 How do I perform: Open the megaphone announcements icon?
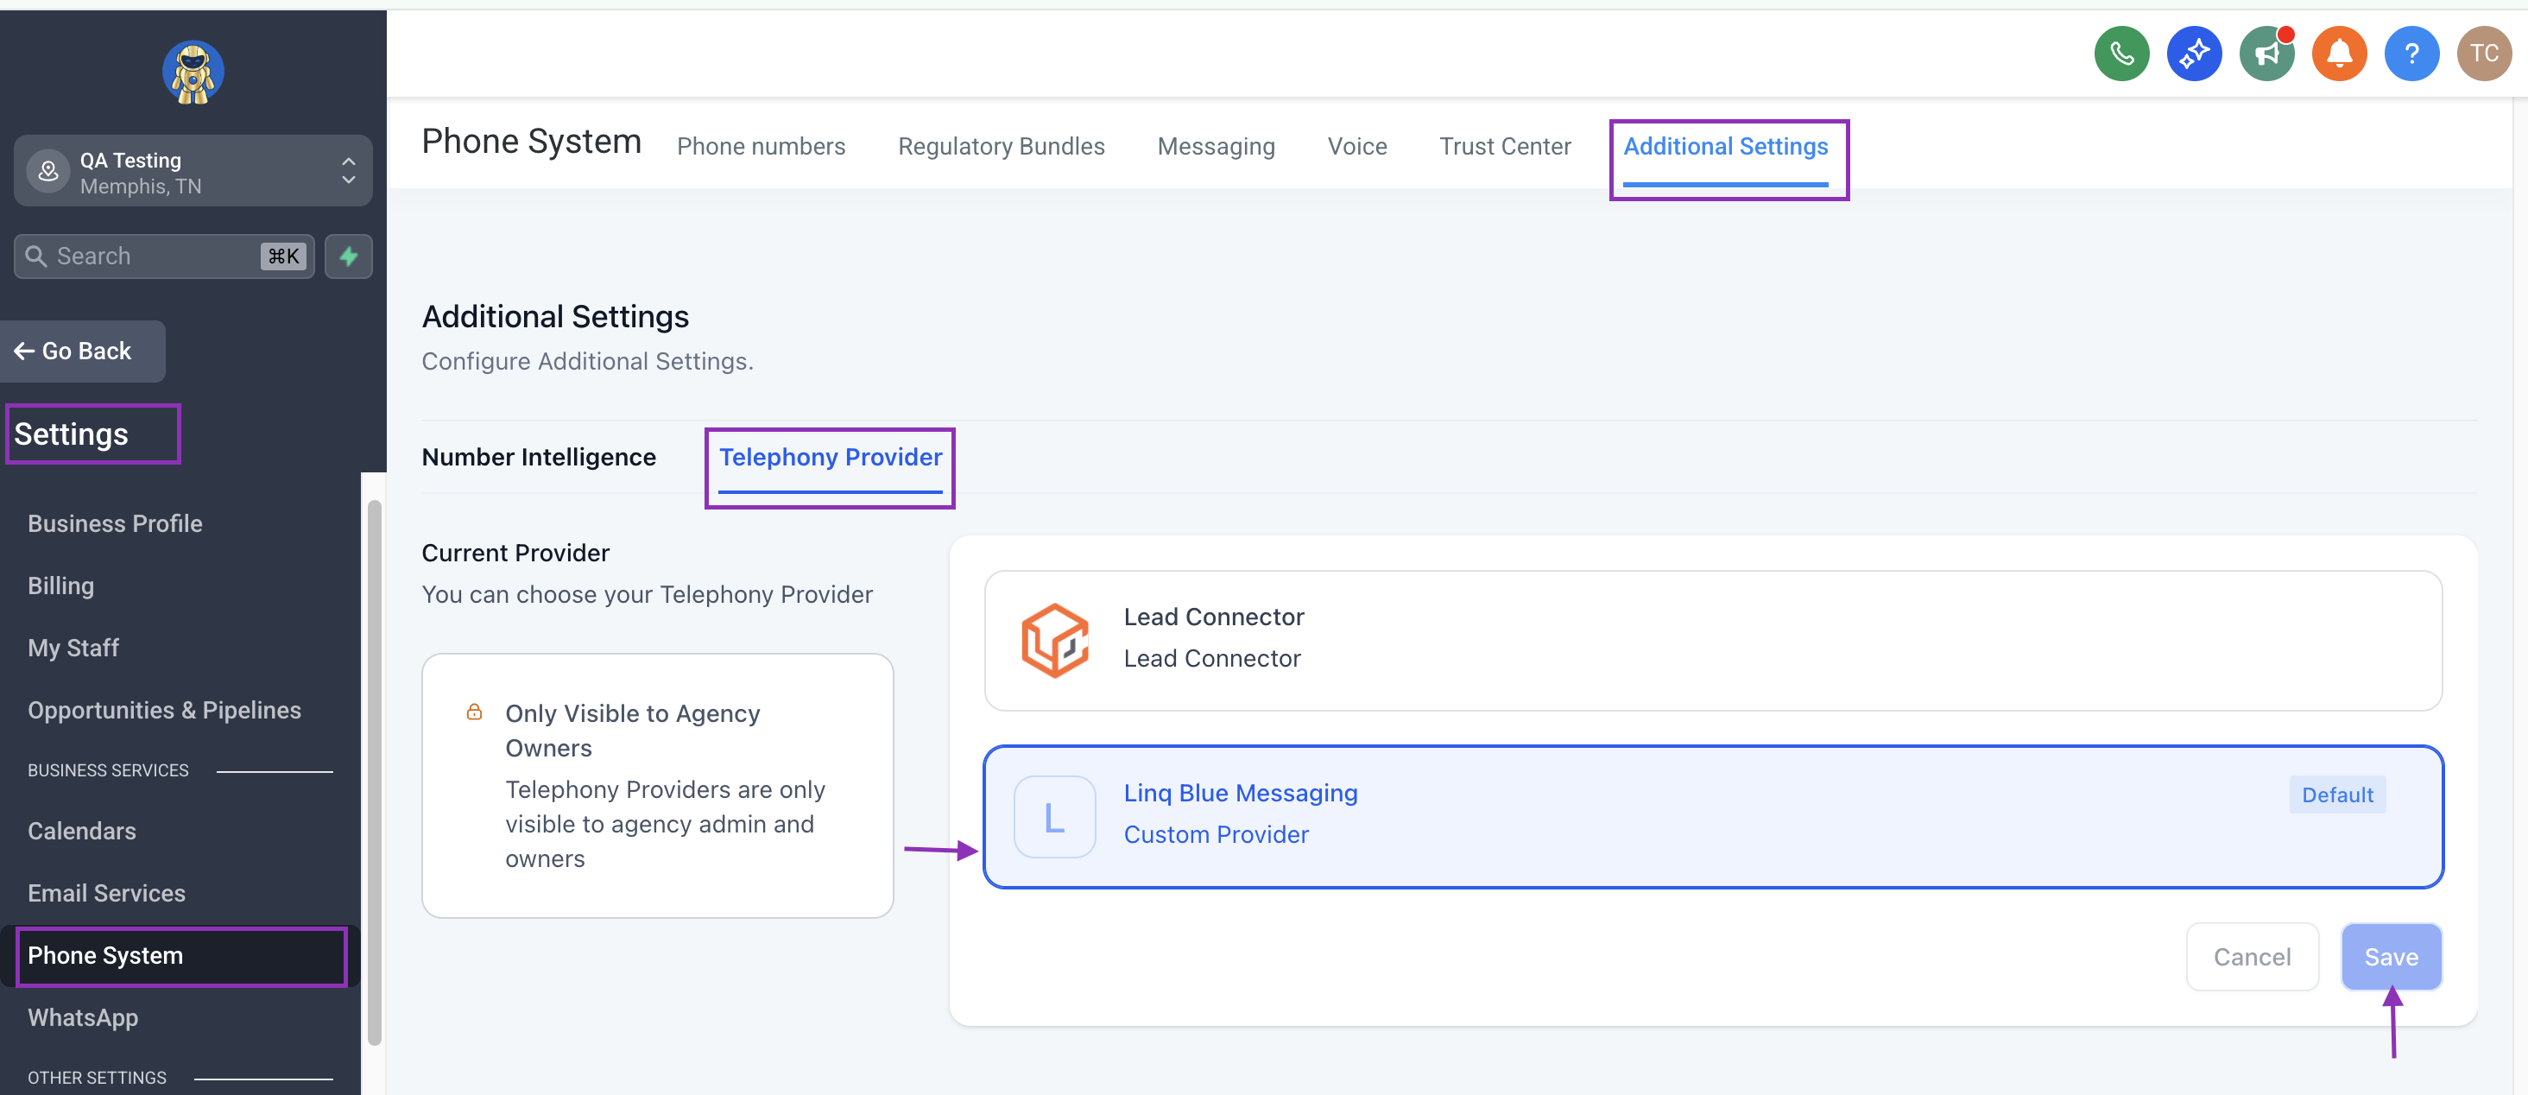(x=2266, y=53)
